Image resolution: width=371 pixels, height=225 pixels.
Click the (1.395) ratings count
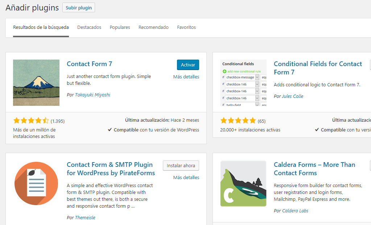coord(58,121)
